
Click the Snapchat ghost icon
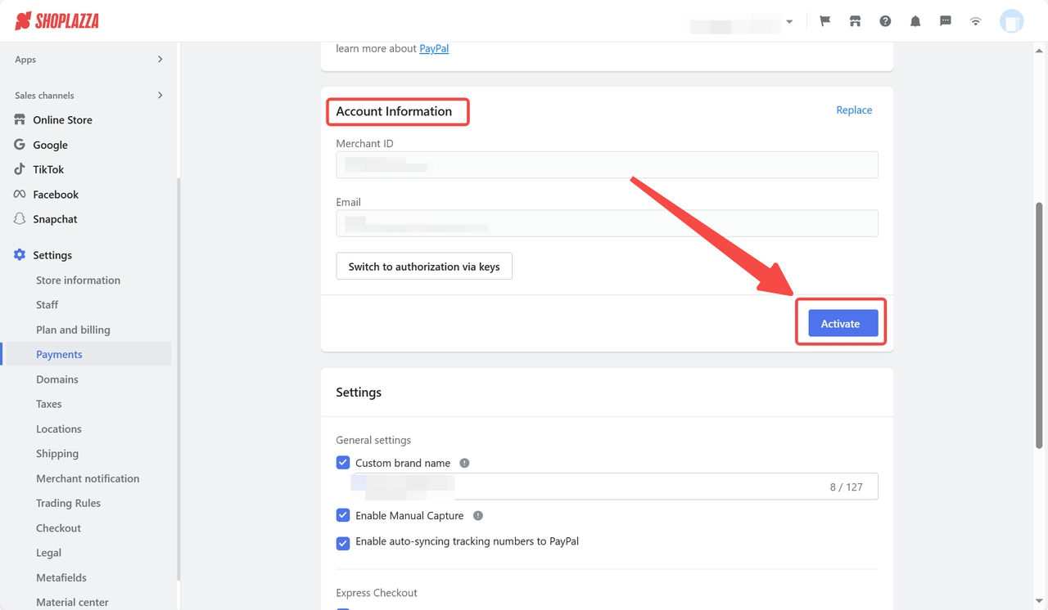20,219
